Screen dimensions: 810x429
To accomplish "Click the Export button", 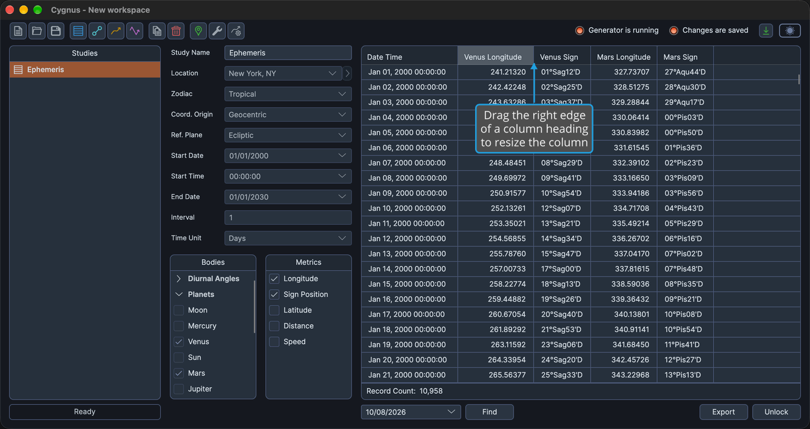I will pos(723,412).
